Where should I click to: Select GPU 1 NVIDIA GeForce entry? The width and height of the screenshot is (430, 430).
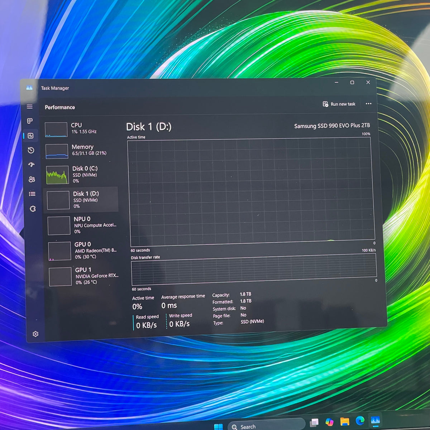click(x=84, y=276)
